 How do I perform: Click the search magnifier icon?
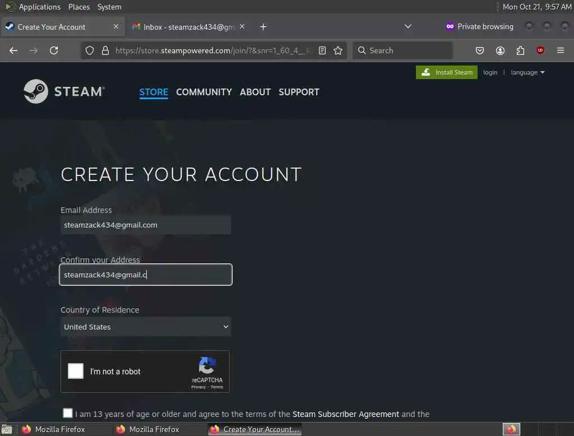pyautogui.click(x=362, y=50)
